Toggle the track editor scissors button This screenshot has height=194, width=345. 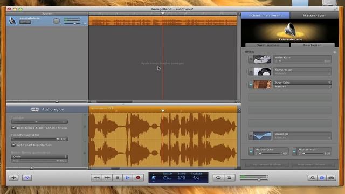coord(27,177)
